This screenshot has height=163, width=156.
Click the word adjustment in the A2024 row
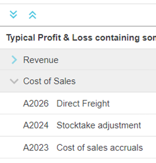coord(119,125)
